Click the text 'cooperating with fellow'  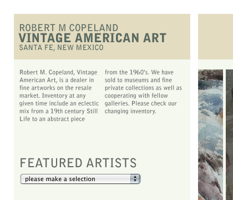(136, 96)
